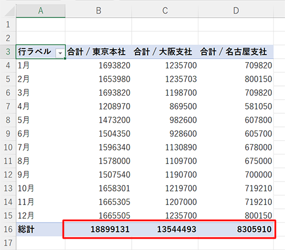Click the grand total cell 13544493
This screenshot has height=250, width=285.
click(165, 229)
